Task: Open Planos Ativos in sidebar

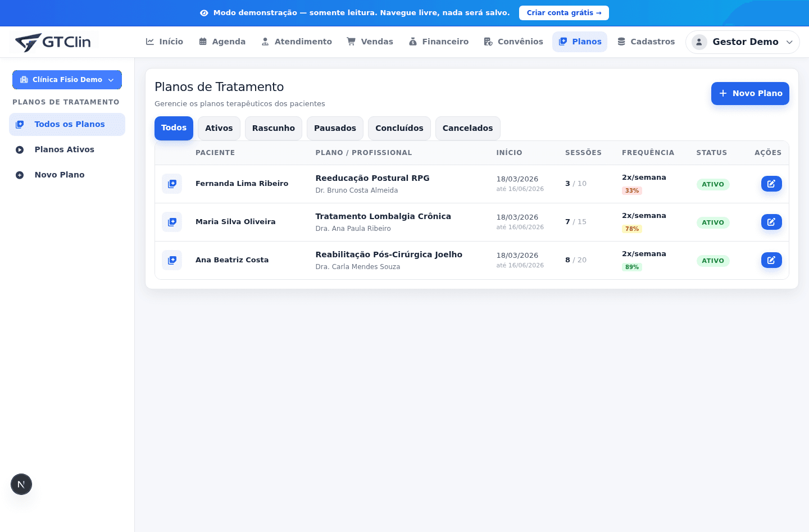Action: 67,149
